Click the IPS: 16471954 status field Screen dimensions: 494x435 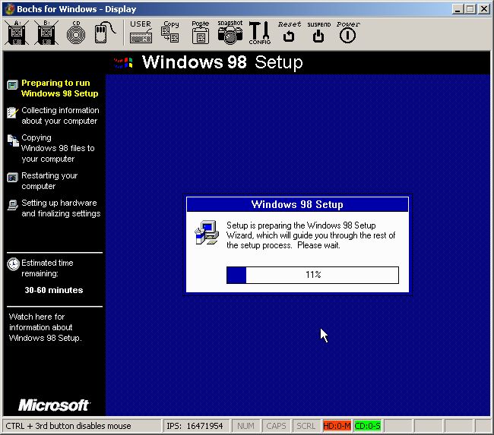pos(195,426)
